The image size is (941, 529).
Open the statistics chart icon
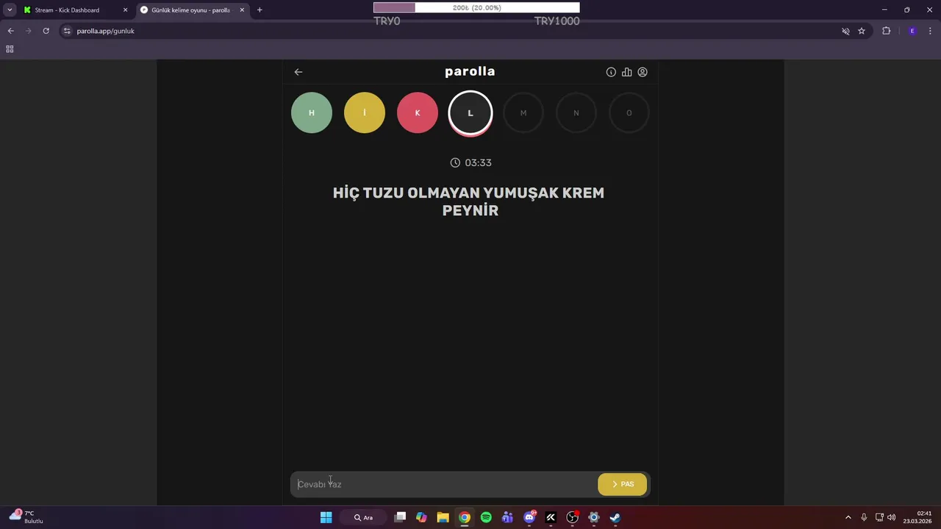click(x=627, y=72)
